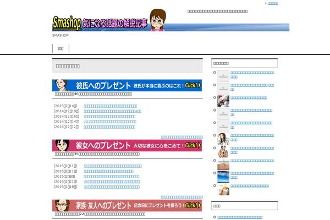The height and width of the screenshot is (220, 330).
Task: Open the 2015-1-18 link starting with 30
Action: pyautogui.click(x=112, y=187)
